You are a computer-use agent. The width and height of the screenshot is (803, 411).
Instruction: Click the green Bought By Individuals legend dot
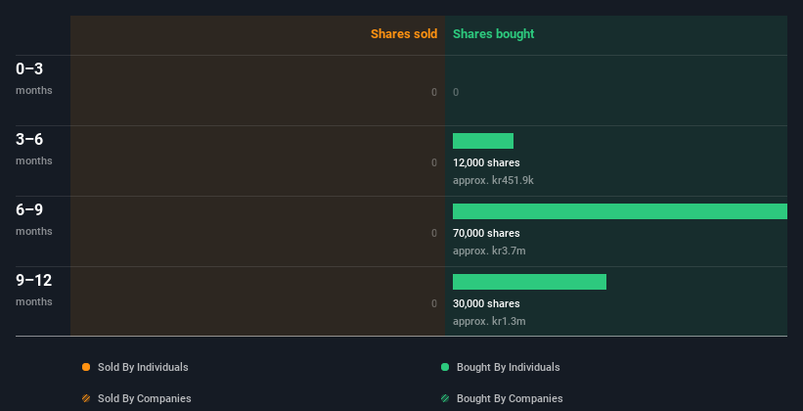click(x=445, y=367)
